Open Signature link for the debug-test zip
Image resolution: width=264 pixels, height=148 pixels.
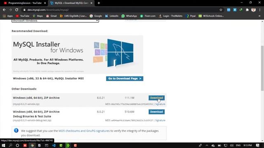(160, 120)
